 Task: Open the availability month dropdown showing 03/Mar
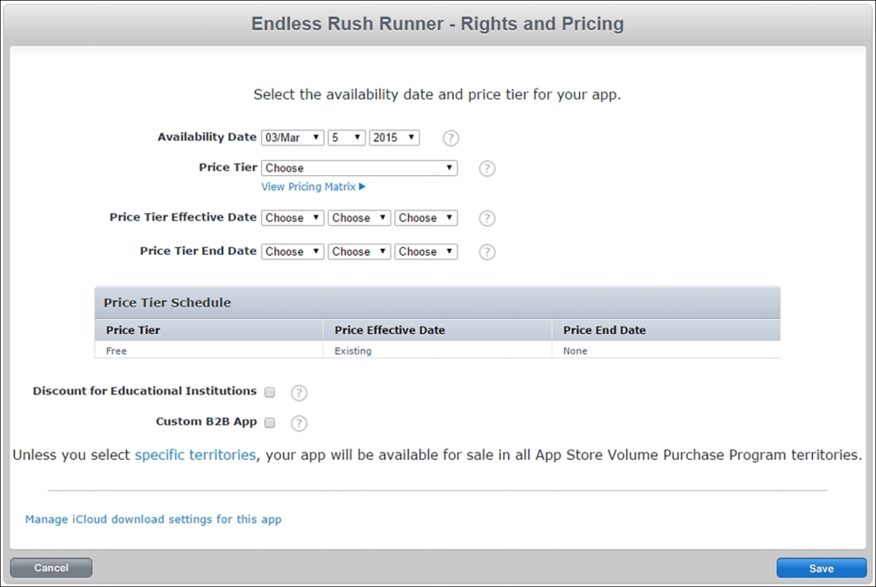point(292,138)
